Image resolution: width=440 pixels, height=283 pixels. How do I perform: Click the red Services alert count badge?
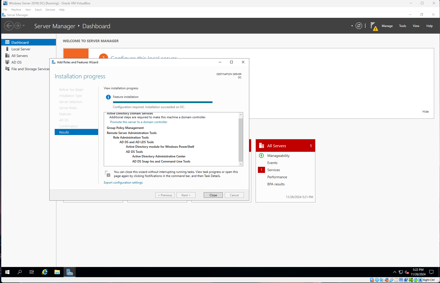click(261, 170)
